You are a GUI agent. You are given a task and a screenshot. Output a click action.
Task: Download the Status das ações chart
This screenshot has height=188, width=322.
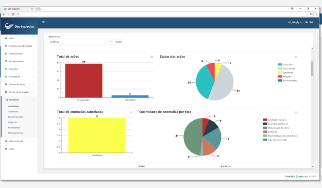tap(296, 57)
